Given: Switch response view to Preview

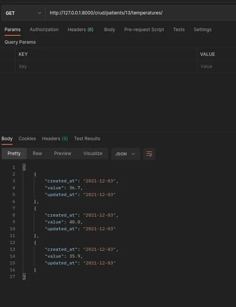Looking at the screenshot, I should pos(63,153).
